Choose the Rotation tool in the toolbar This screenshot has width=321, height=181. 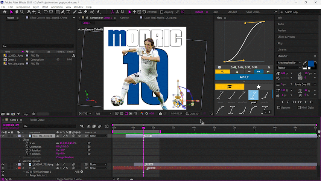pyautogui.click(x=46, y=12)
